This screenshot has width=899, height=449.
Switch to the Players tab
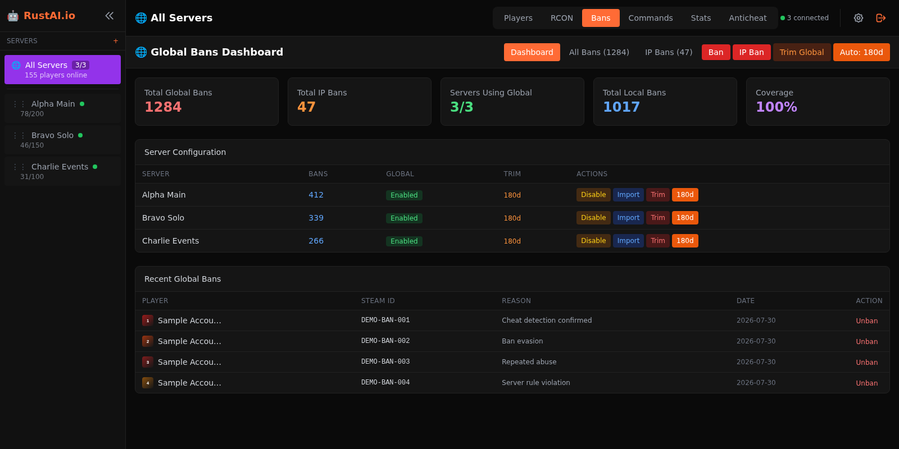(518, 18)
